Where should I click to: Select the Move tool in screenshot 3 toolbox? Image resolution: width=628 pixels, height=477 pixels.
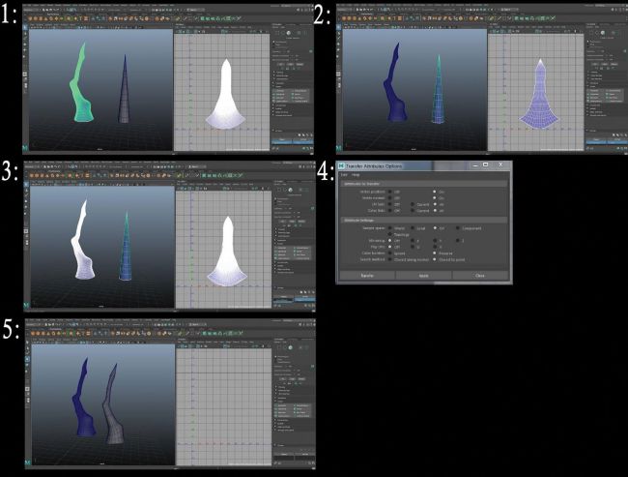pyautogui.click(x=26, y=201)
